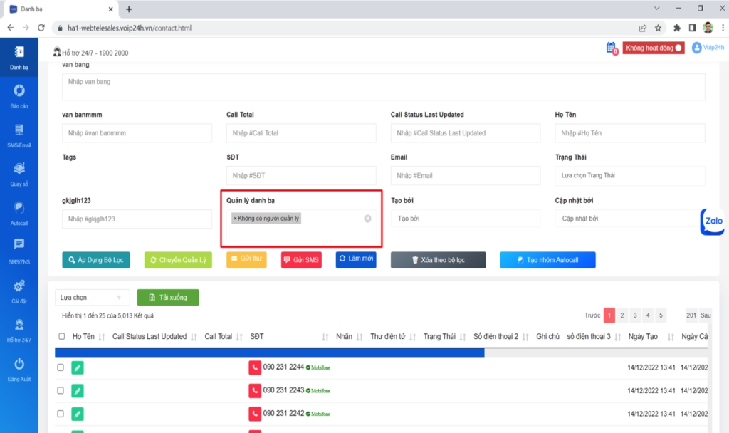
Task: Click the calendar notification icon in header
Action: coord(611,48)
